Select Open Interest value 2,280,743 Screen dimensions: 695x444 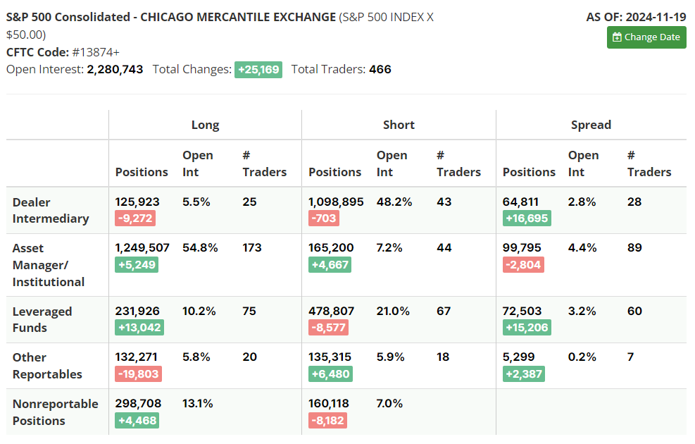(x=115, y=70)
